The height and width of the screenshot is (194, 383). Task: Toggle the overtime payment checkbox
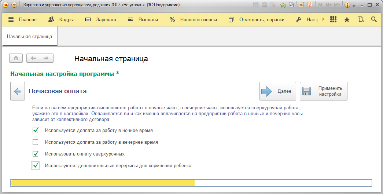pos(36,154)
